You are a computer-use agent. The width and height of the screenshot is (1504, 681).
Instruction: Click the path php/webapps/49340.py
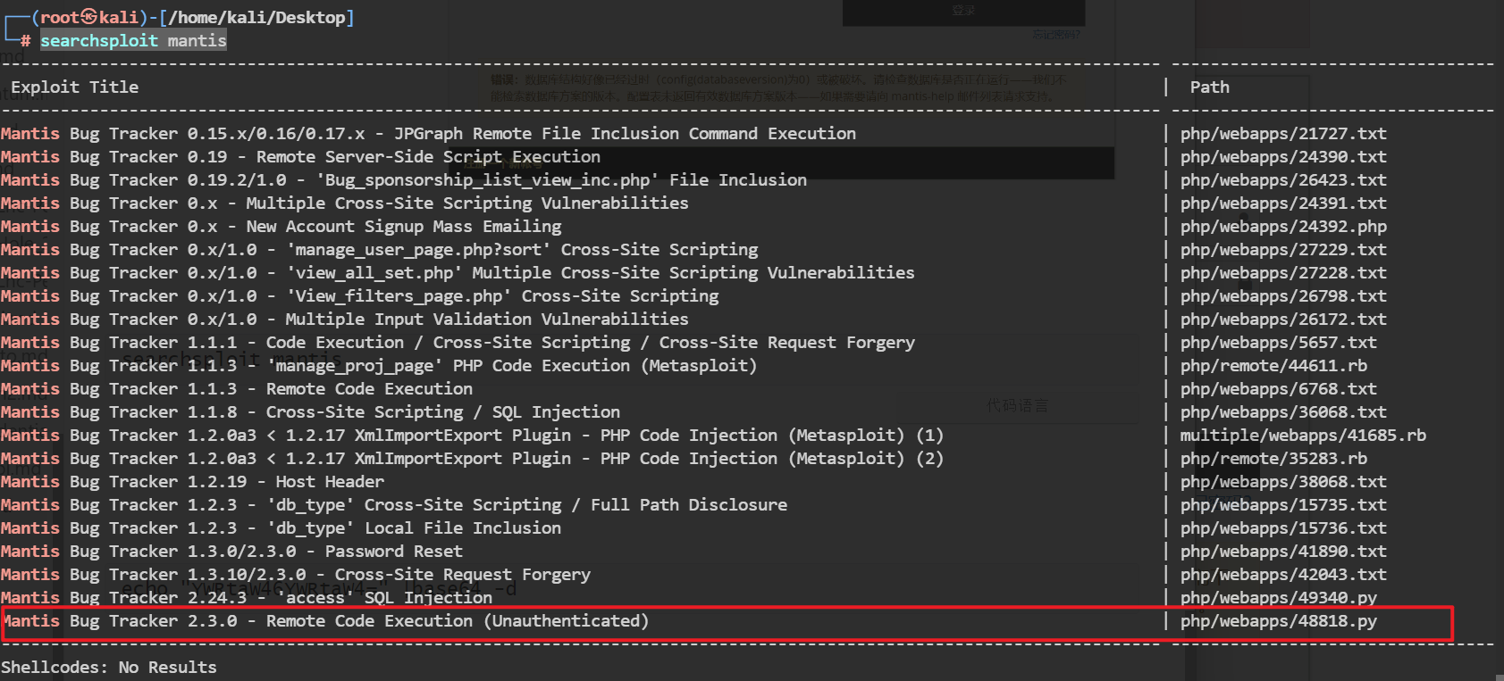1279,597
